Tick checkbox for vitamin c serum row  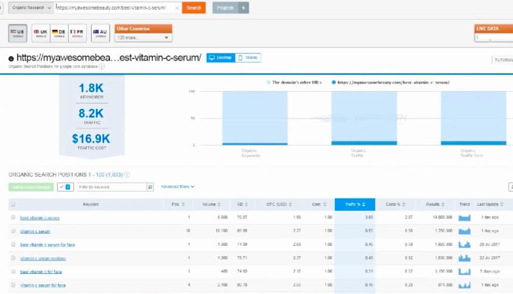click(x=13, y=231)
